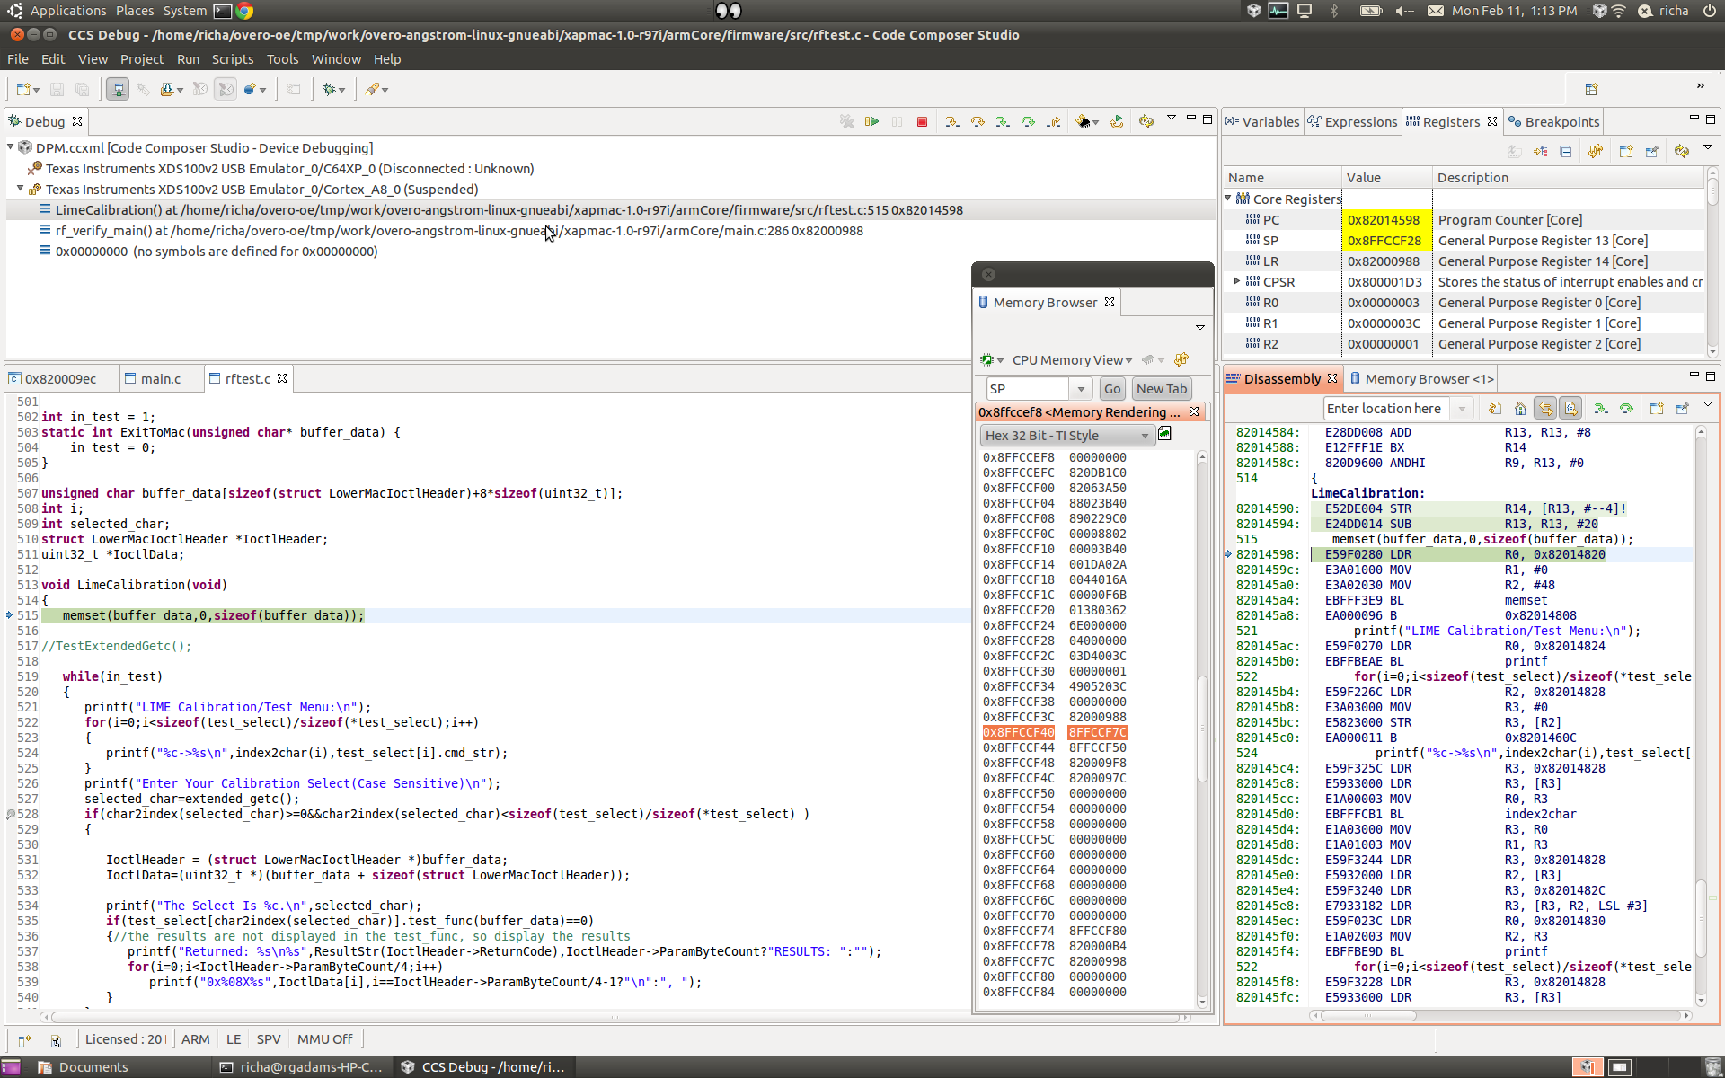The width and height of the screenshot is (1725, 1078).
Task: Click the Enter location here field
Action: pyautogui.click(x=1386, y=409)
